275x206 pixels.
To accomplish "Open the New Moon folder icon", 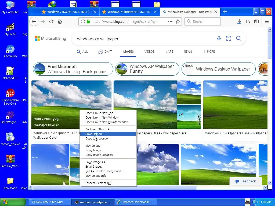I will [x=10, y=183].
